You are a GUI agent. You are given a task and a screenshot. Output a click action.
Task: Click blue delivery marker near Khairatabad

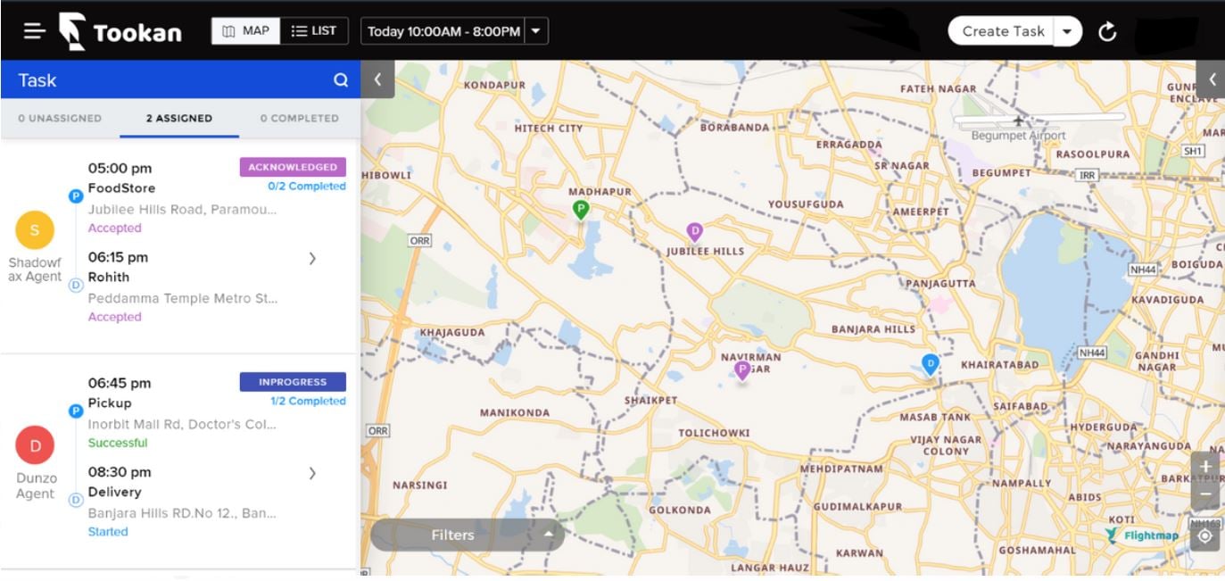click(x=930, y=363)
